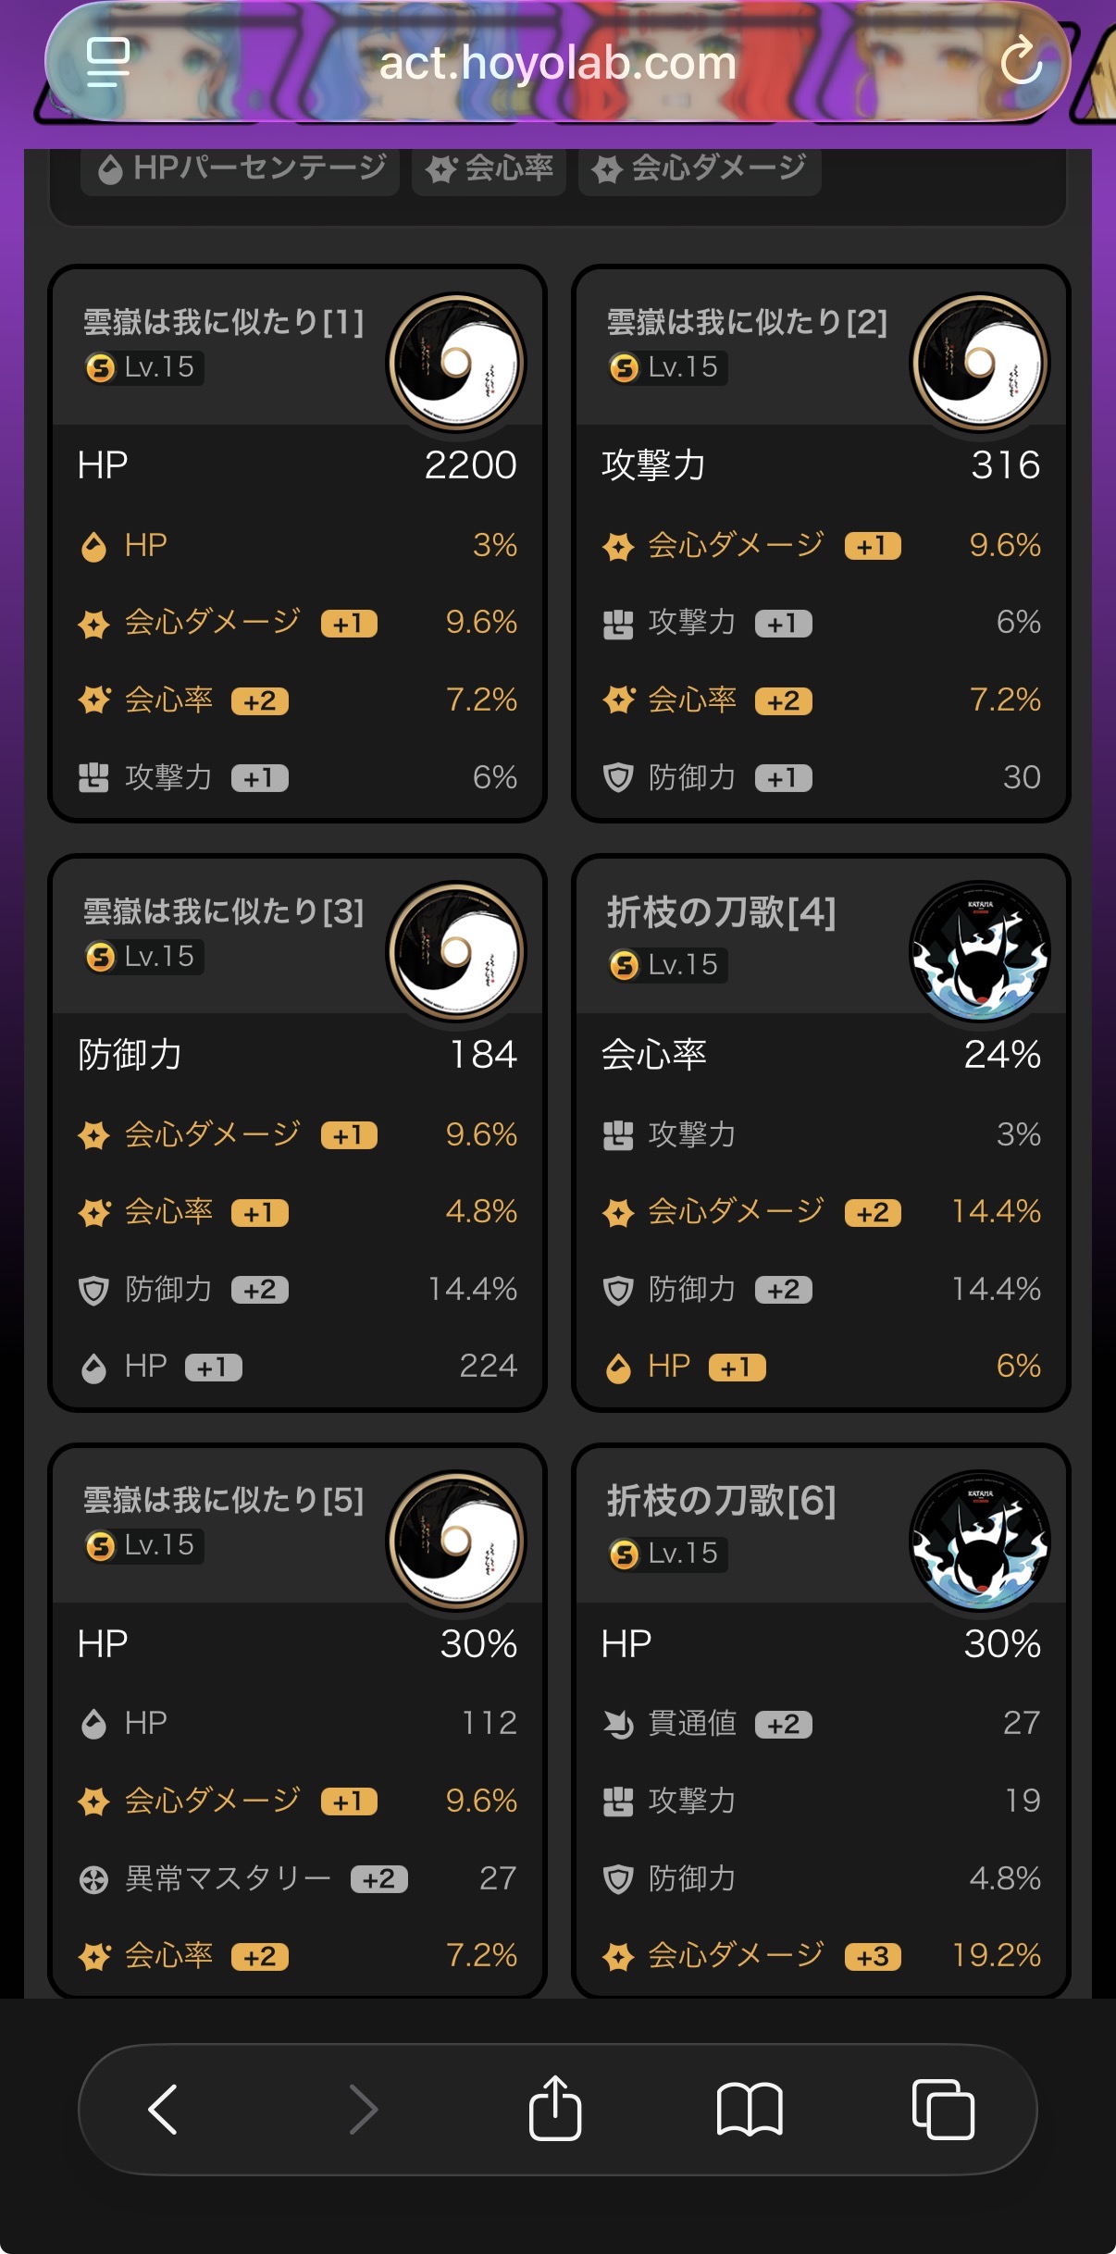Image resolution: width=1116 pixels, height=2254 pixels.
Task: Tap the browser reload icon
Action: point(1021,62)
